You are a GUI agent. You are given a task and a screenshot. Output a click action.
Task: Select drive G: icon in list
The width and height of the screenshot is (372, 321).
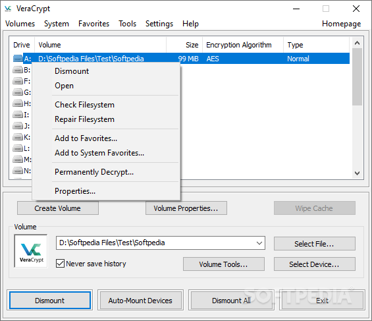pos(18,92)
